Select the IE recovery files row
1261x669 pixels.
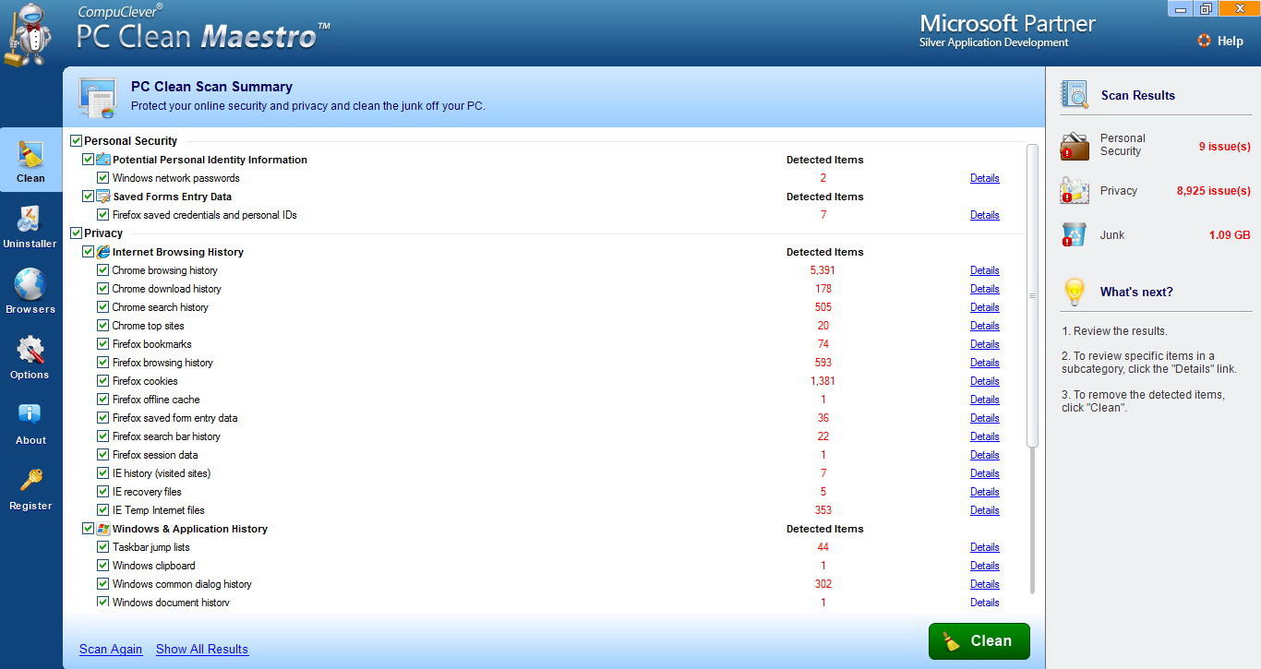point(548,492)
